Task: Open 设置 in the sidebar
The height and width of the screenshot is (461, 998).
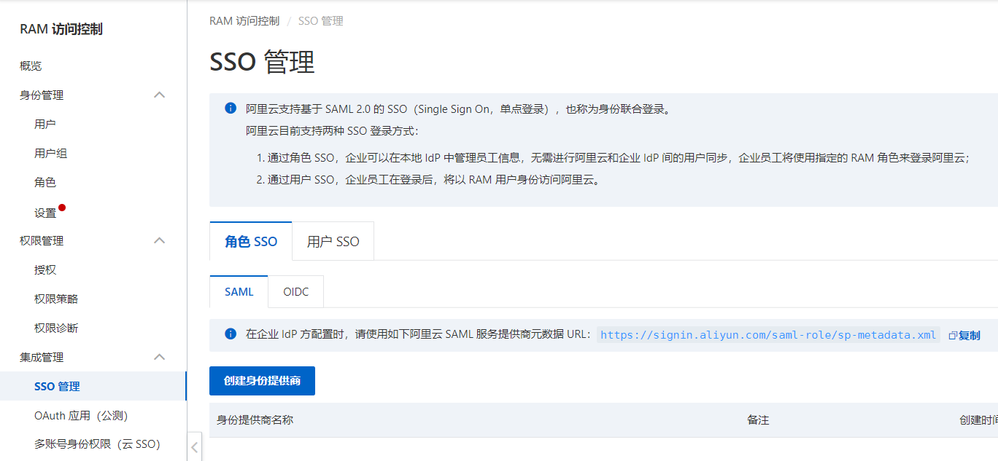Action: (45, 213)
